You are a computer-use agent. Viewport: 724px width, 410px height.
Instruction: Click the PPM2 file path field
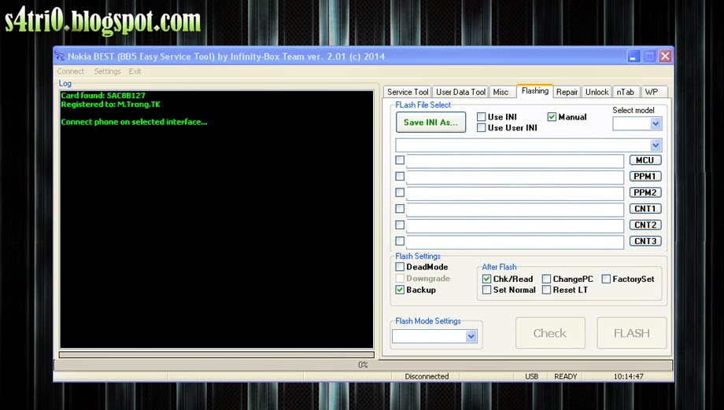coord(515,193)
